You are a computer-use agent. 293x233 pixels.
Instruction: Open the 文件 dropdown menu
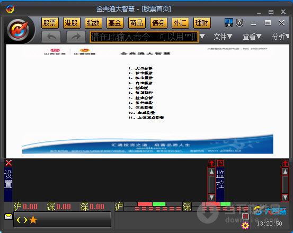click(223, 37)
